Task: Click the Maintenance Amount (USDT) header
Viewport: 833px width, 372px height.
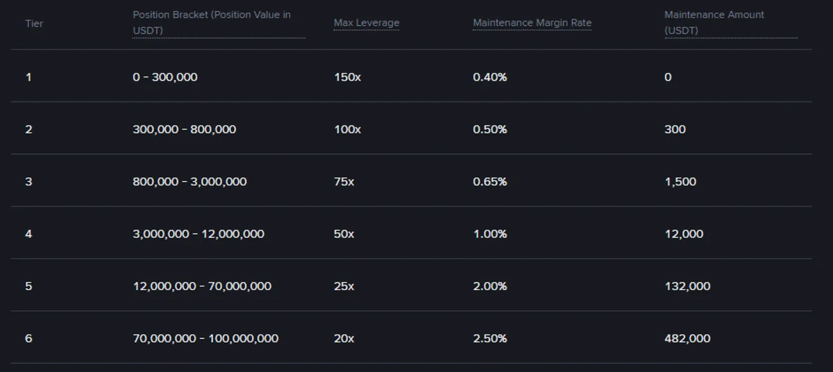Action: (731, 23)
